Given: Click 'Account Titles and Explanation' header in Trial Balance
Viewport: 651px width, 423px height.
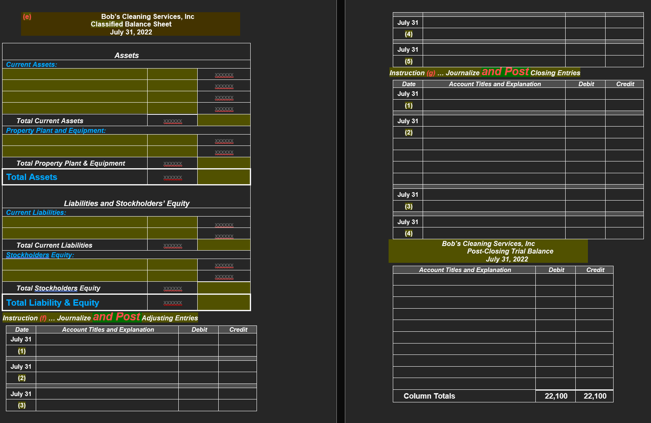Looking at the screenshot, I should pos(465,270).
